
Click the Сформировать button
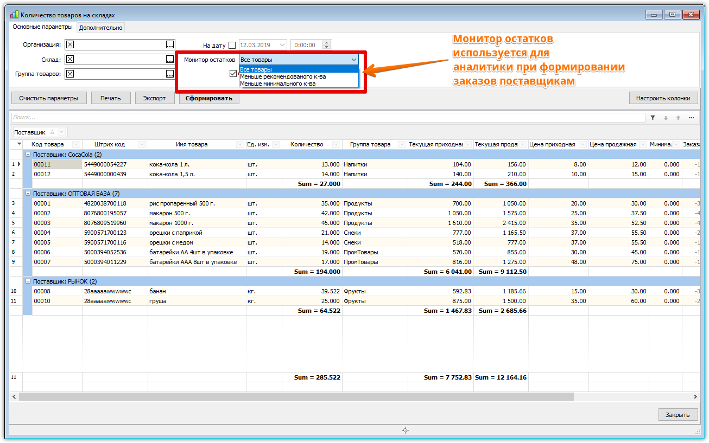[x=209, y=98]
